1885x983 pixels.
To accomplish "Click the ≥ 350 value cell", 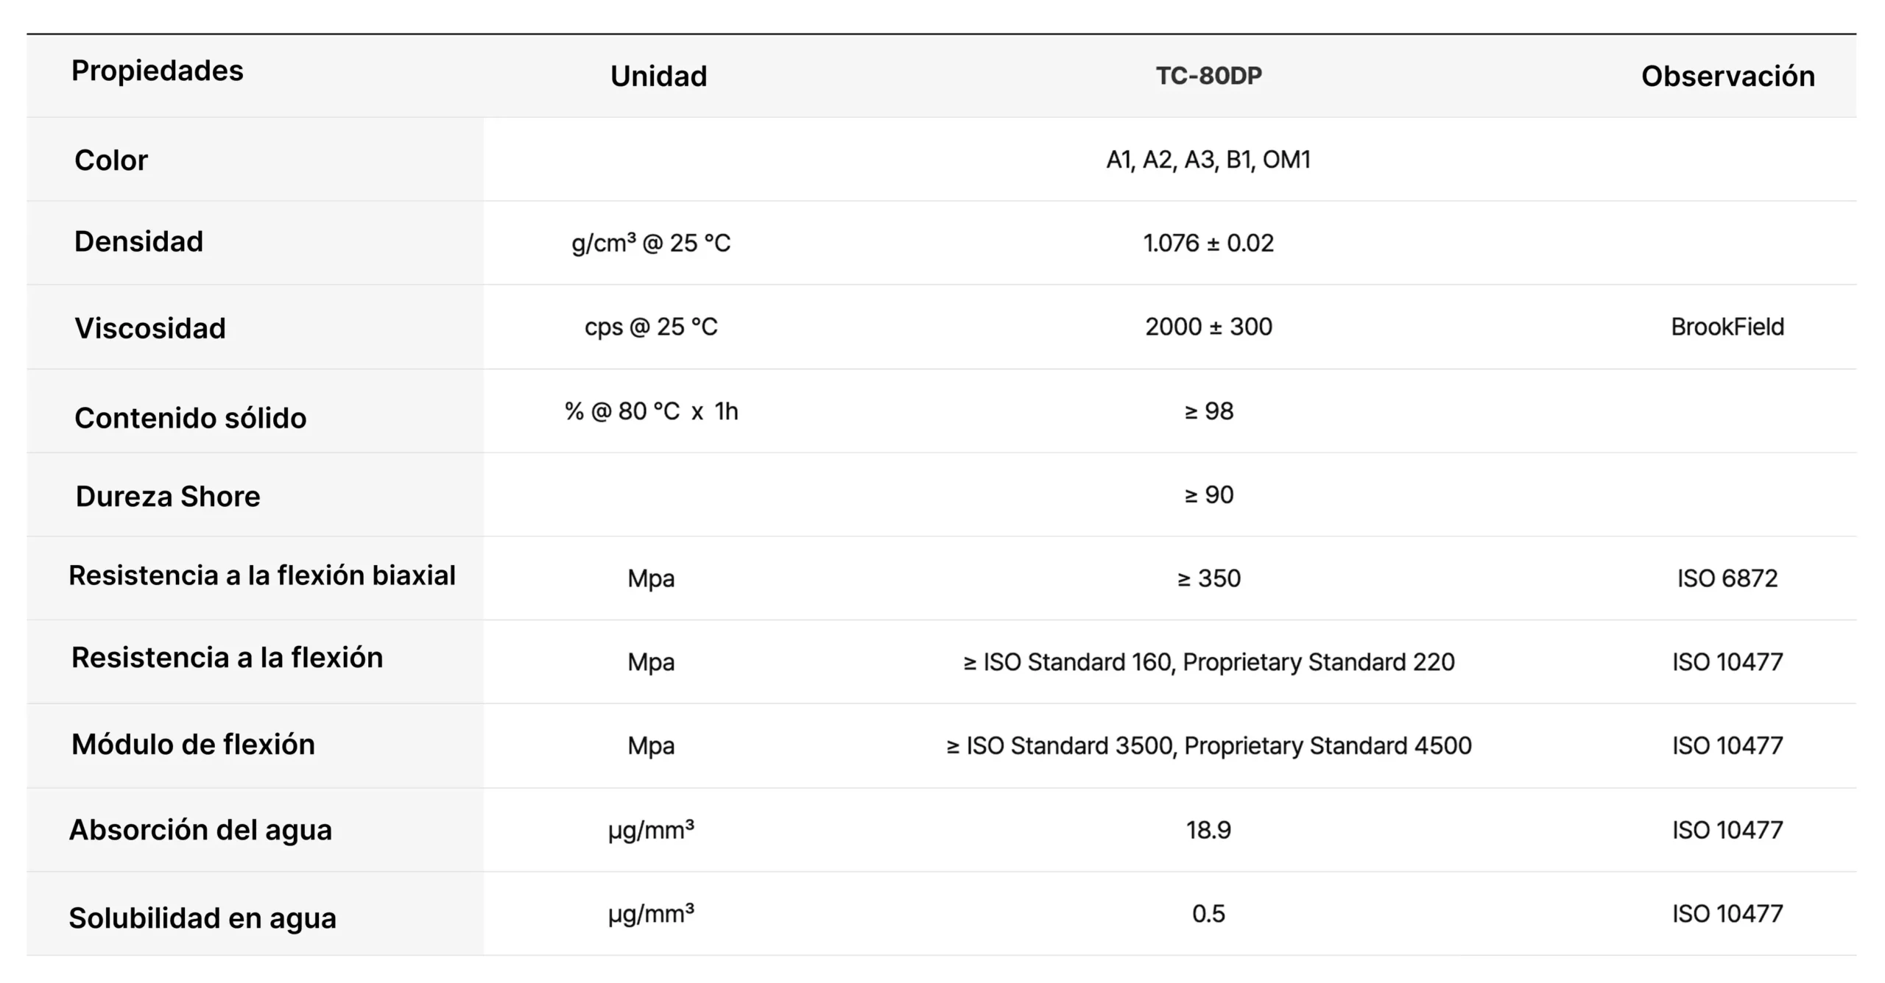I will [1208, 578].
